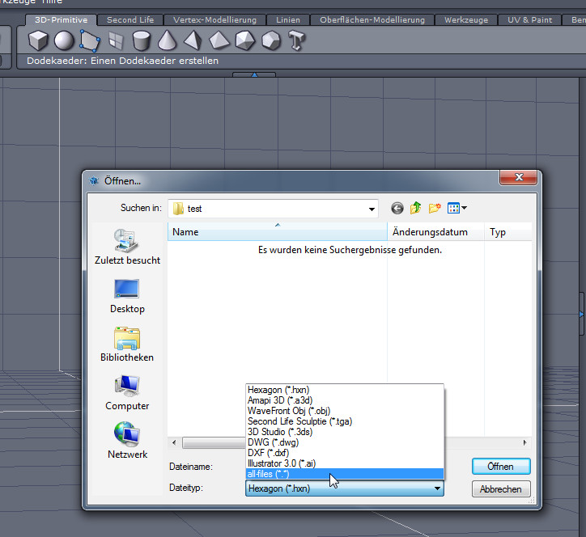Choose the Cone primitive tool
586x537 pixels.
pyautogui.click(x=167, y=40)
